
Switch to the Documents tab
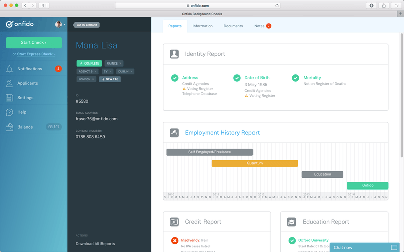coord(233,26)
